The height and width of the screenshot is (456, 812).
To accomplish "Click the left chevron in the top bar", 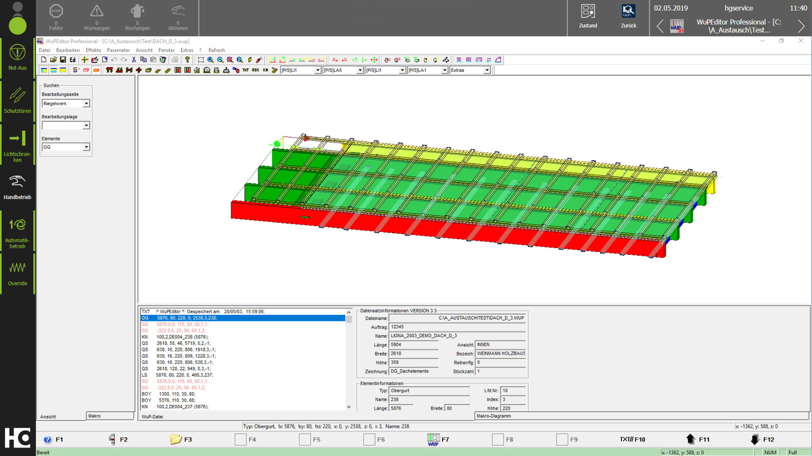I will pyautogui.click(x=660, y=26).
